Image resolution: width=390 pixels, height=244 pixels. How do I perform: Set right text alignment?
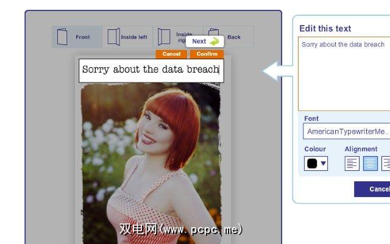pos(386,163)
